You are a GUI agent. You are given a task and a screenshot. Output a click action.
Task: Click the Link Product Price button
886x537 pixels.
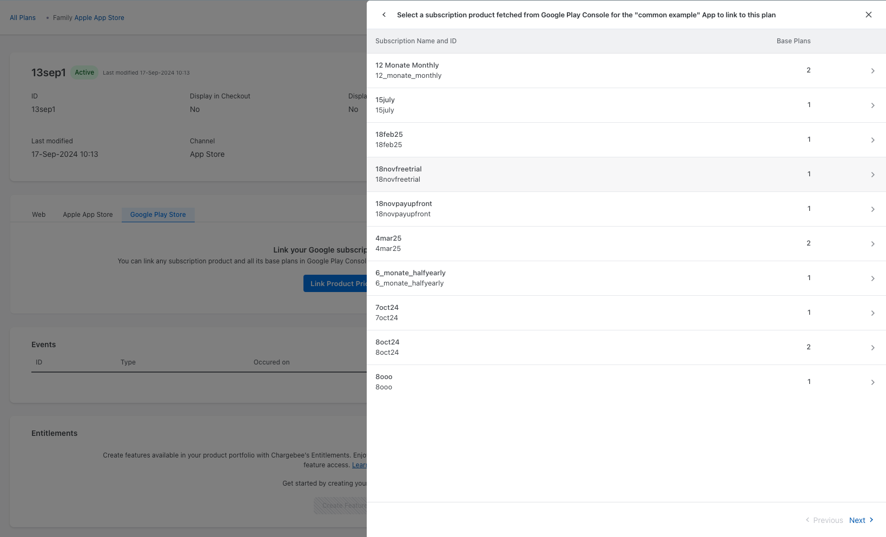click(335, 283)
